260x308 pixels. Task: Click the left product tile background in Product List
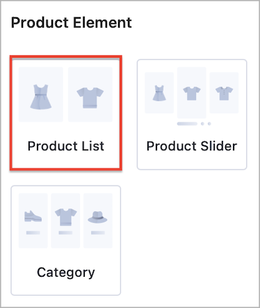coord(41,95)
